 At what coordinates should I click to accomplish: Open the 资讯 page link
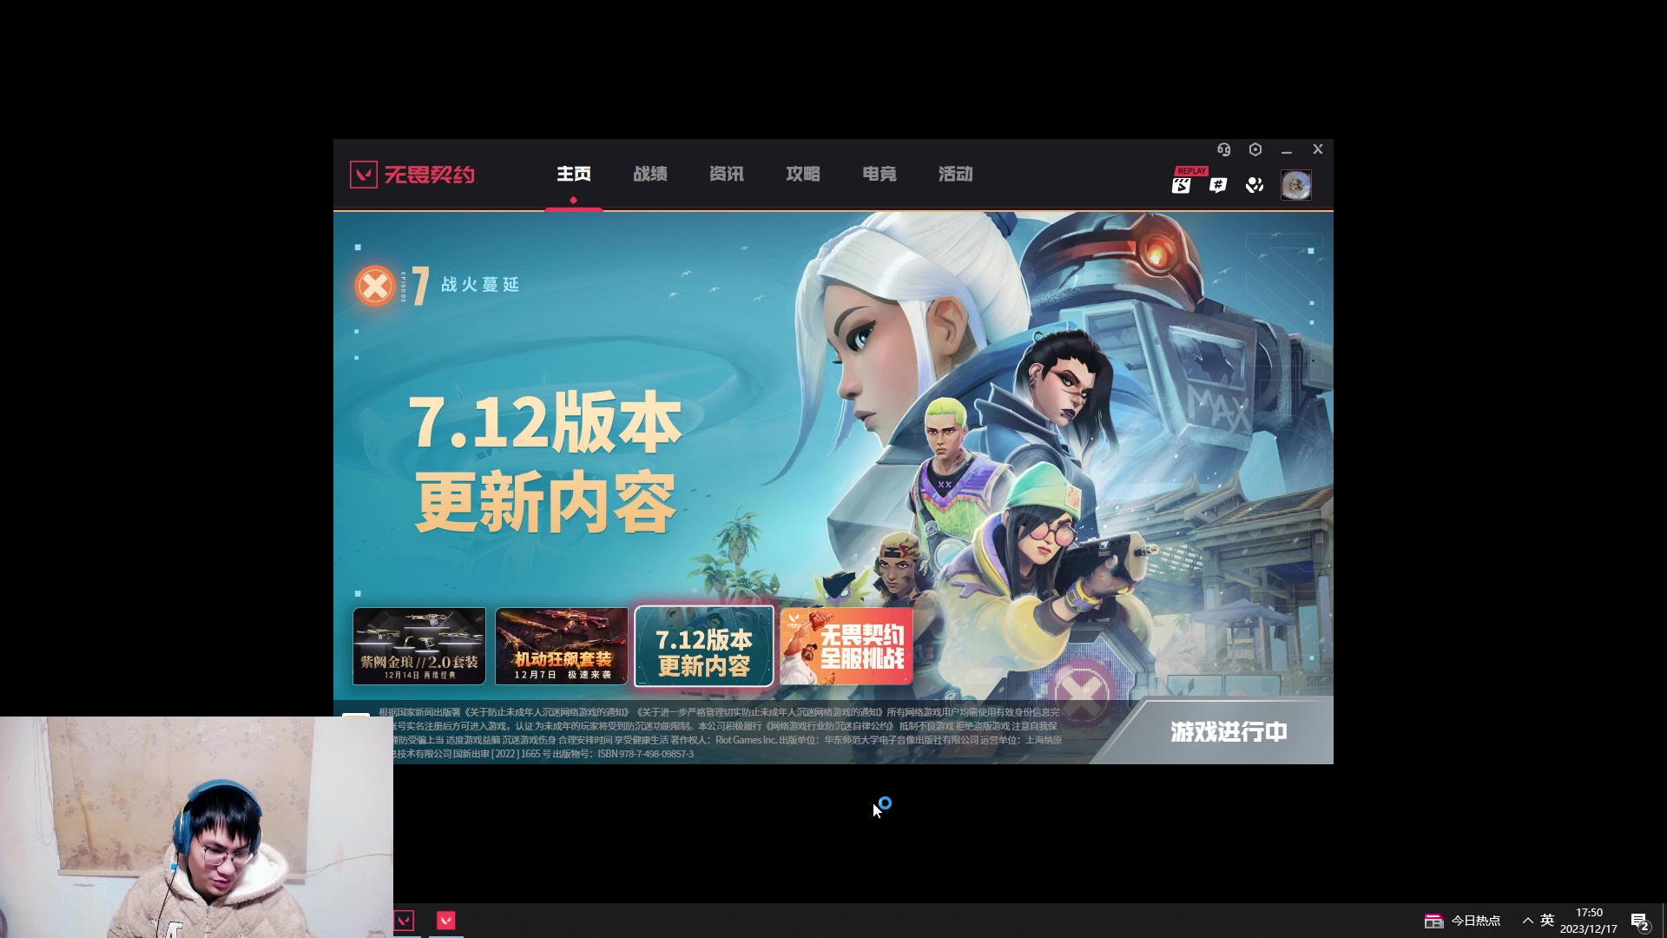pos(726,174)
